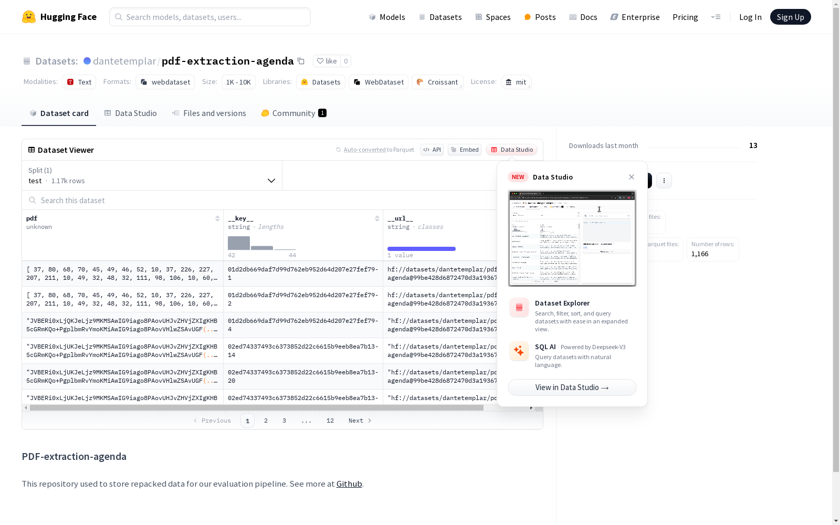The height and width of the screenshot is (525, 840).
Task: Open Docs
Action: coord(583,17)
